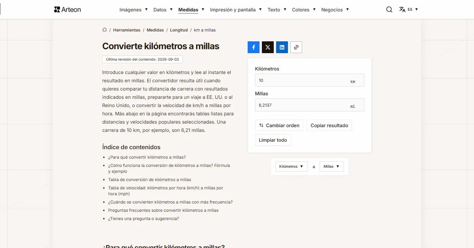Open the Impresión y pantalla menu
The width and height of the screenshot is (474, 248).
[x=236, y=9]
